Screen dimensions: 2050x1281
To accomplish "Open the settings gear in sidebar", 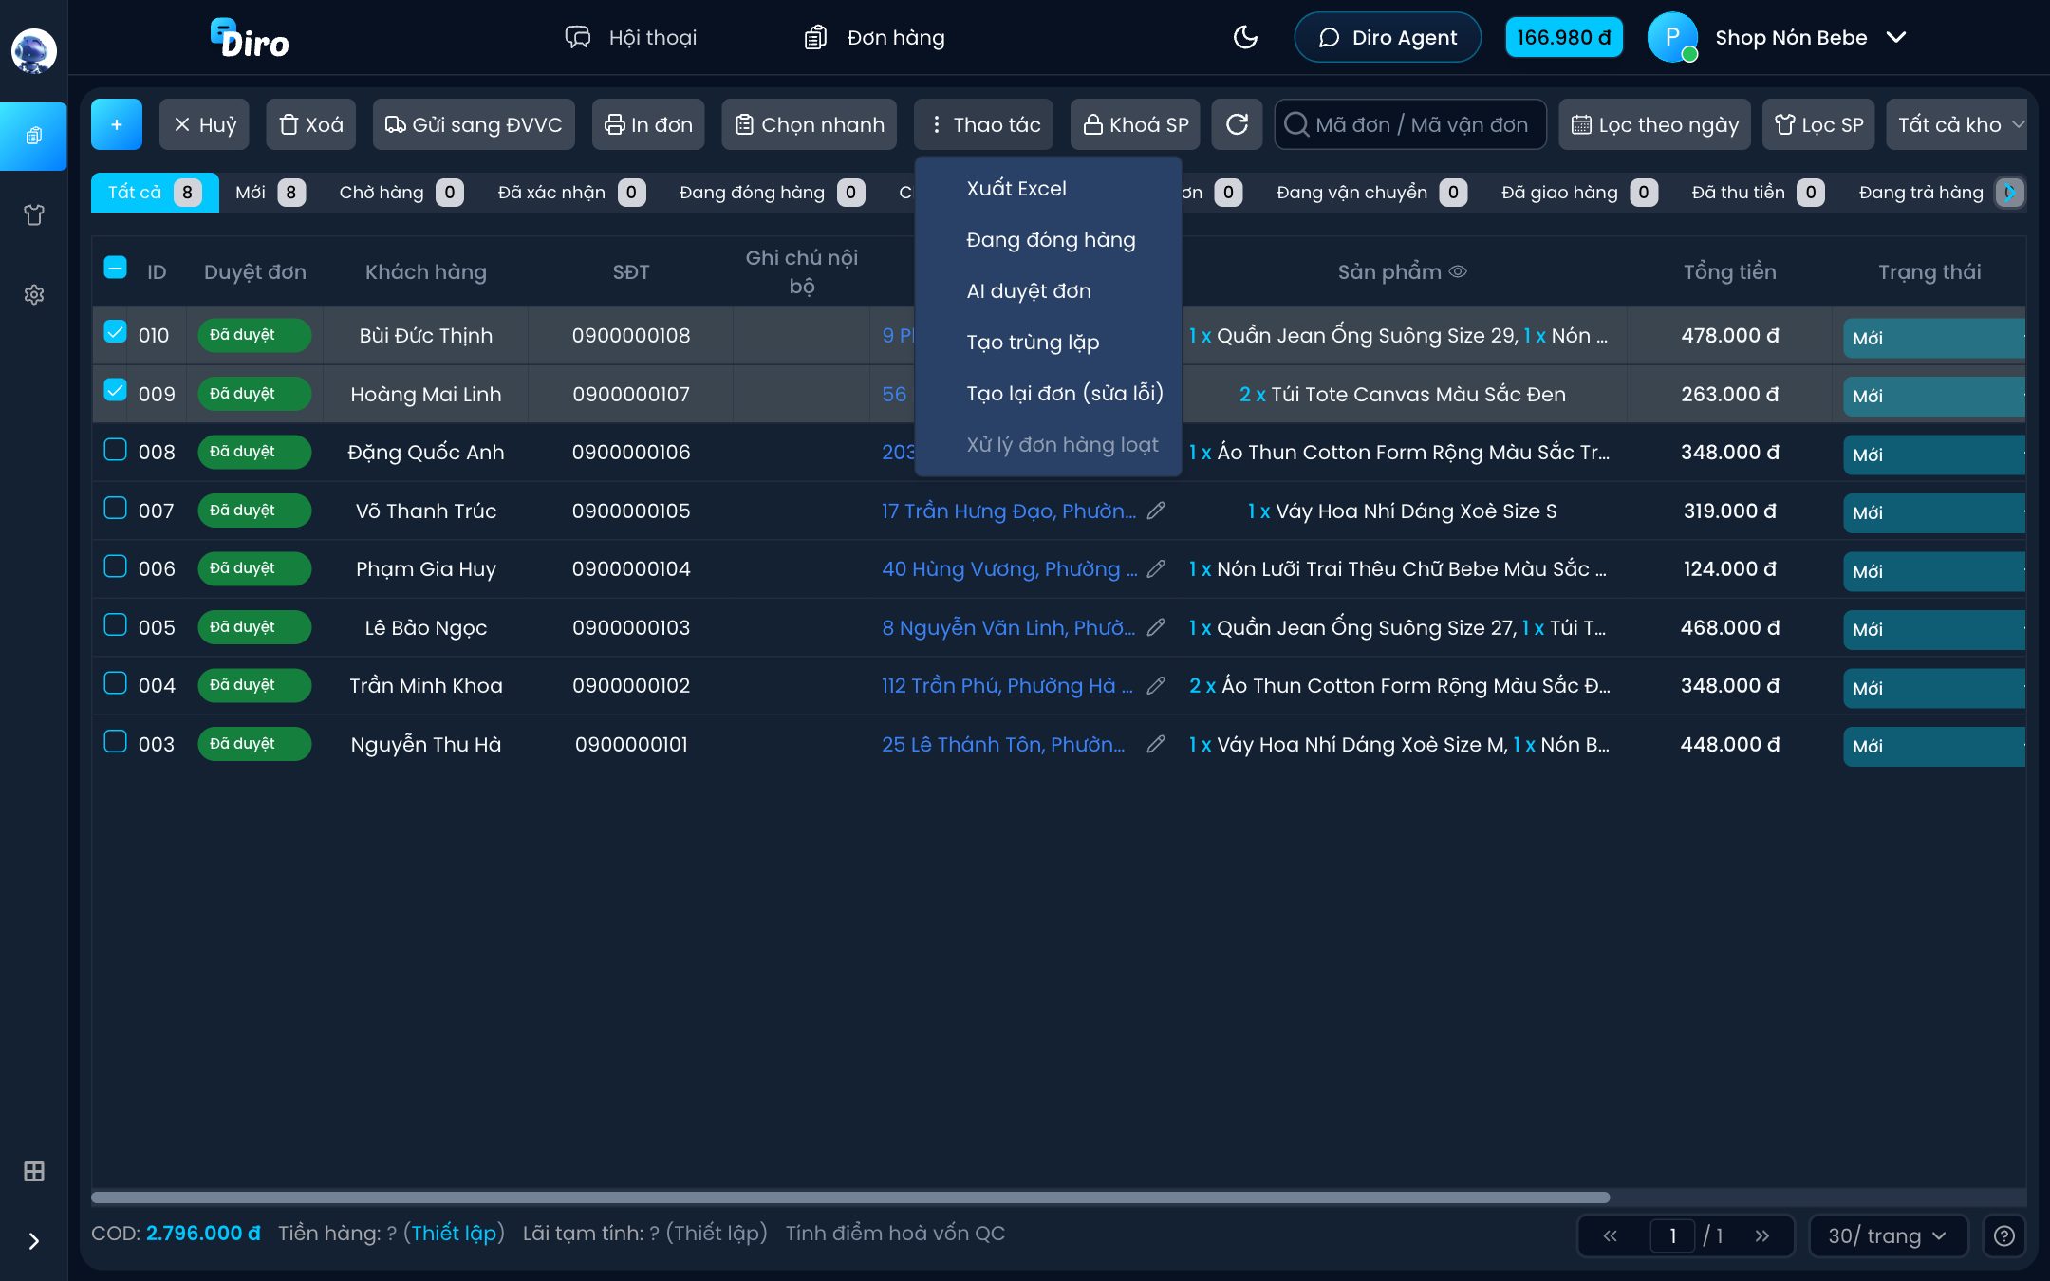I will (x=34, y=295).
